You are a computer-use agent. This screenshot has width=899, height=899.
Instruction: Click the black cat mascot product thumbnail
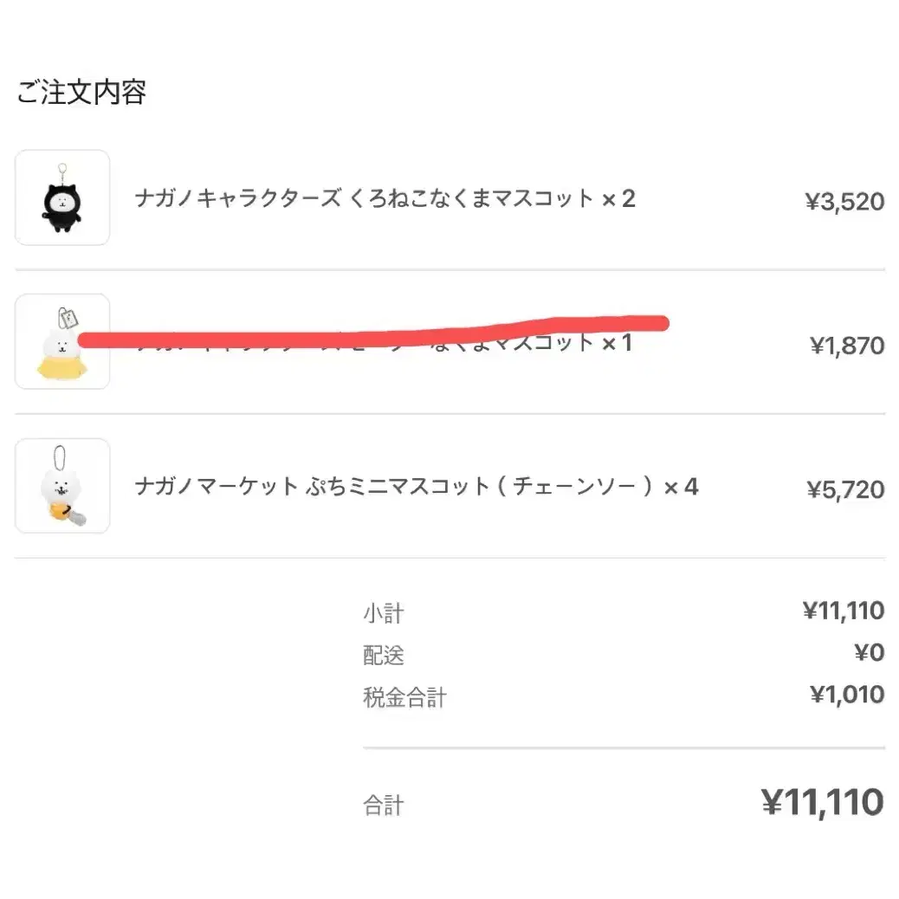tap(62, 197)
